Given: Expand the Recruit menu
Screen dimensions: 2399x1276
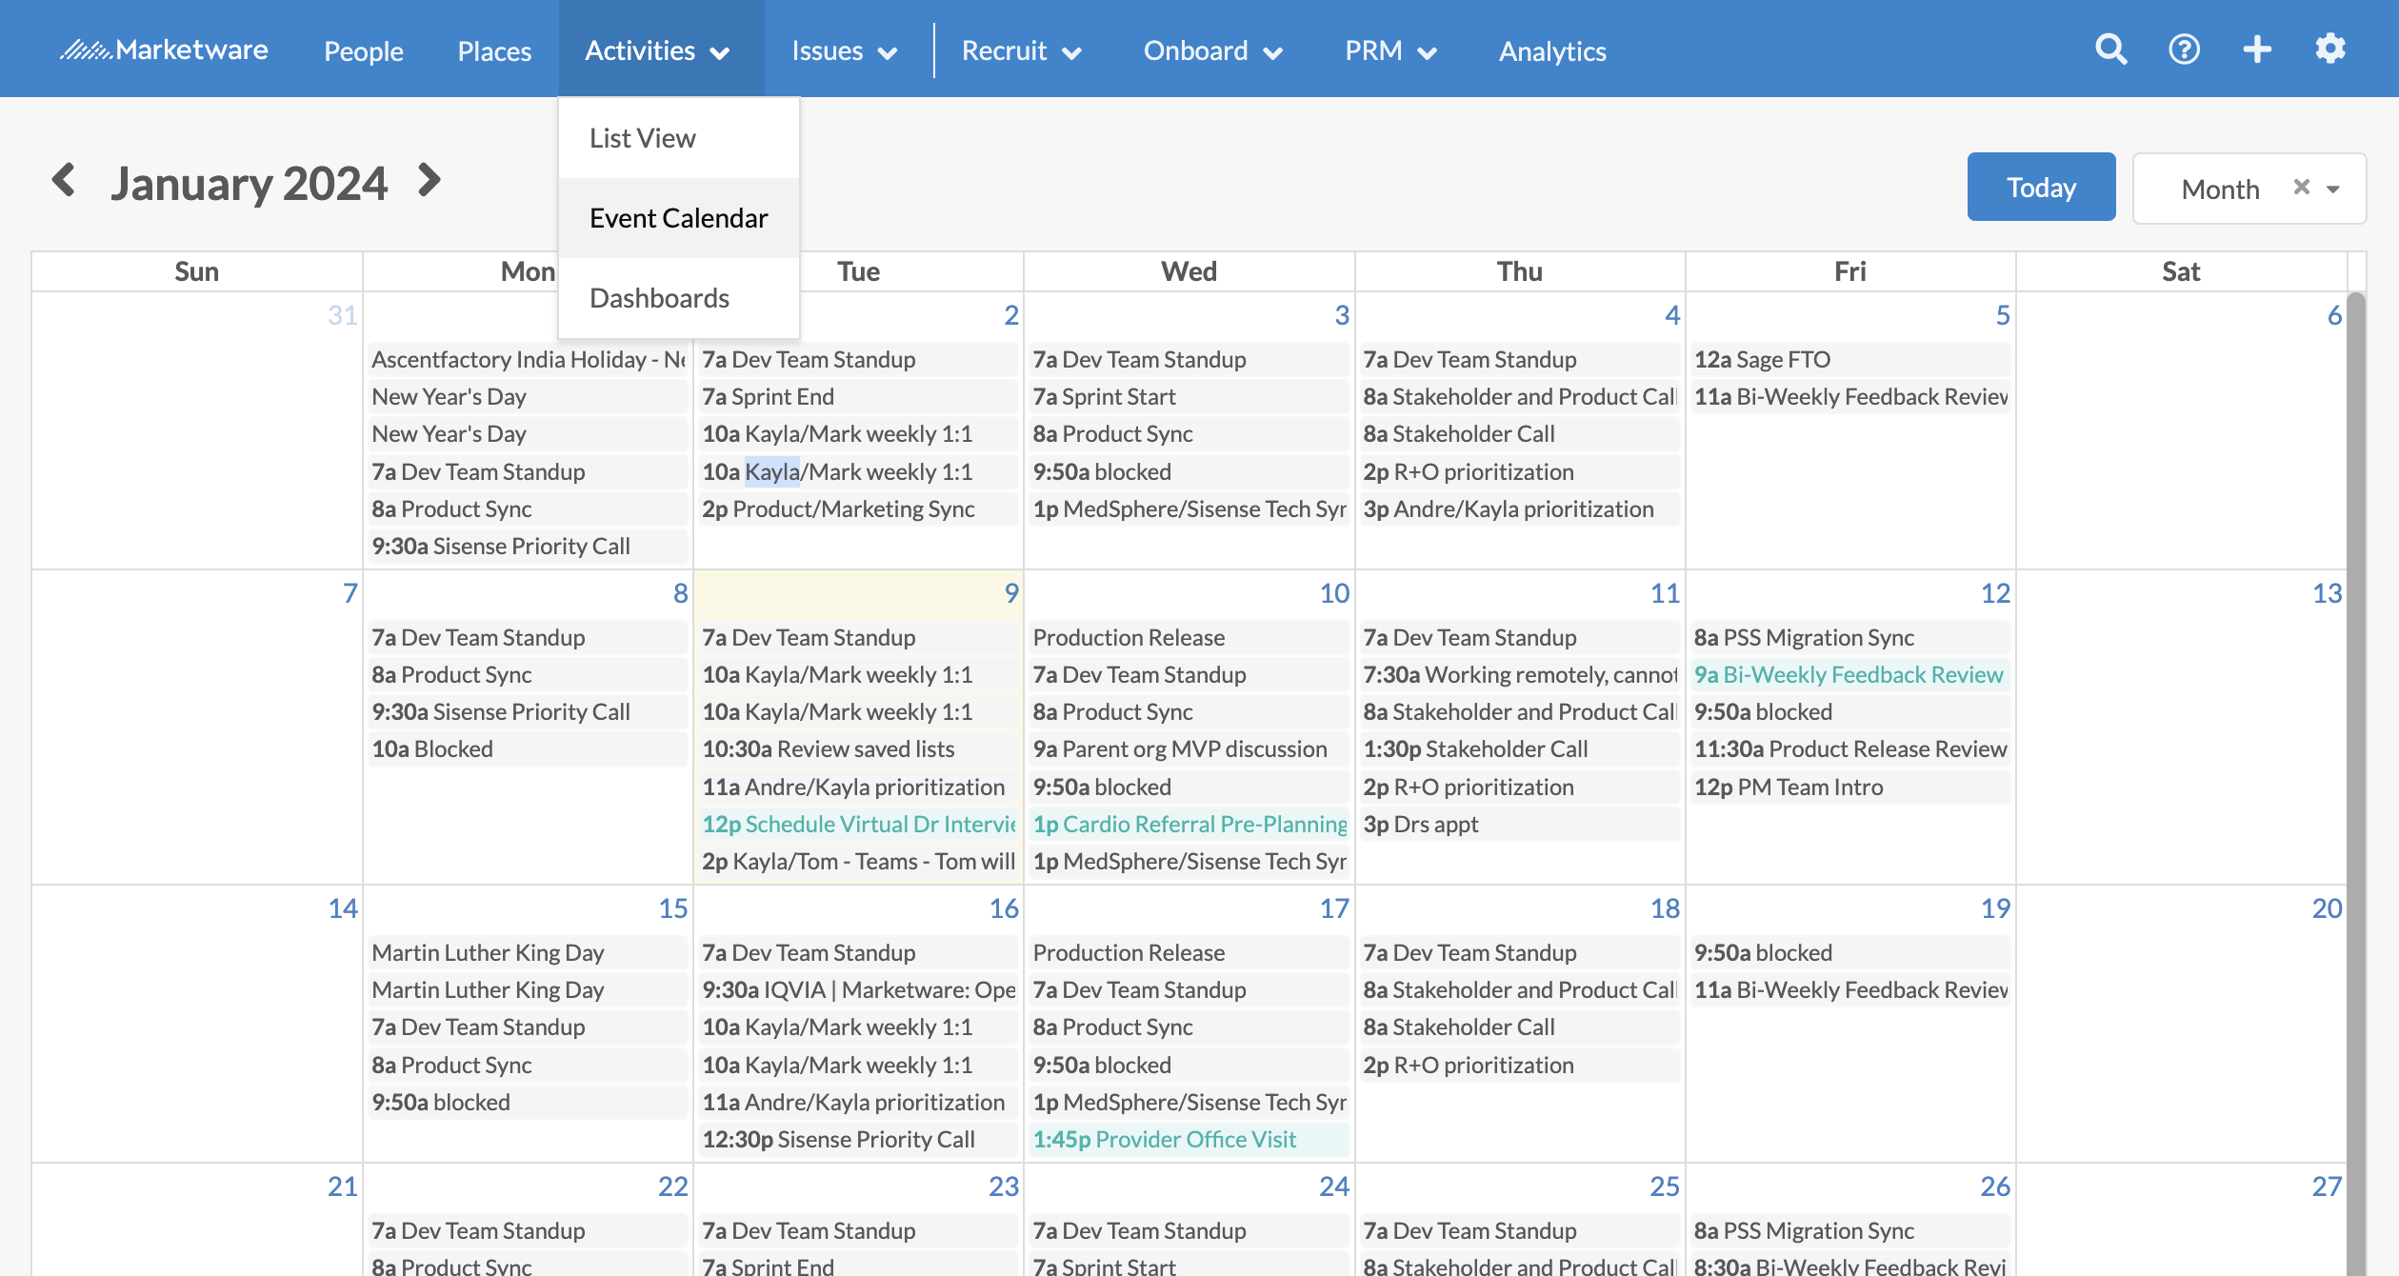Looking at the screenshot, I should tap(1021, 50).
